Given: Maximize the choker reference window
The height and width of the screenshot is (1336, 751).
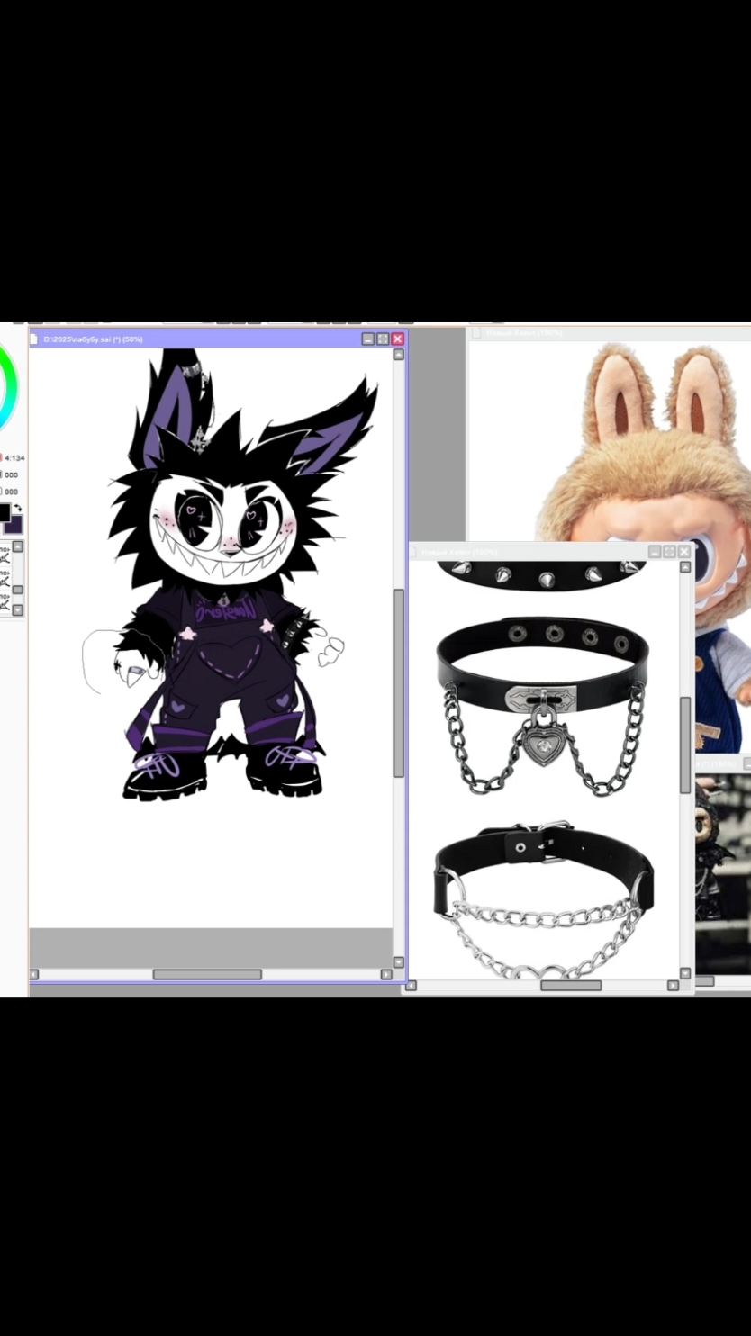Looking at the screenshot, I should 669,552.
